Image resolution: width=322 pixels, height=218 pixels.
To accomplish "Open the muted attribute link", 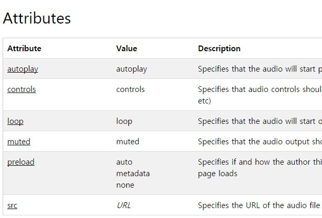I will click(x=19, y=142).
